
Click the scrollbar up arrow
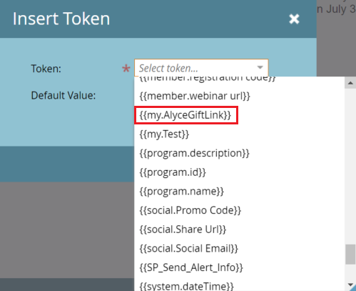[x=350, y=83]
